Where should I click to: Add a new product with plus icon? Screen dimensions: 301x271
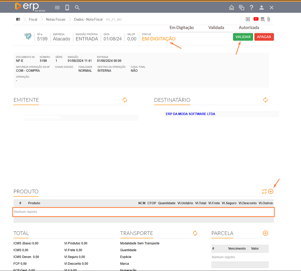(271, 192)
